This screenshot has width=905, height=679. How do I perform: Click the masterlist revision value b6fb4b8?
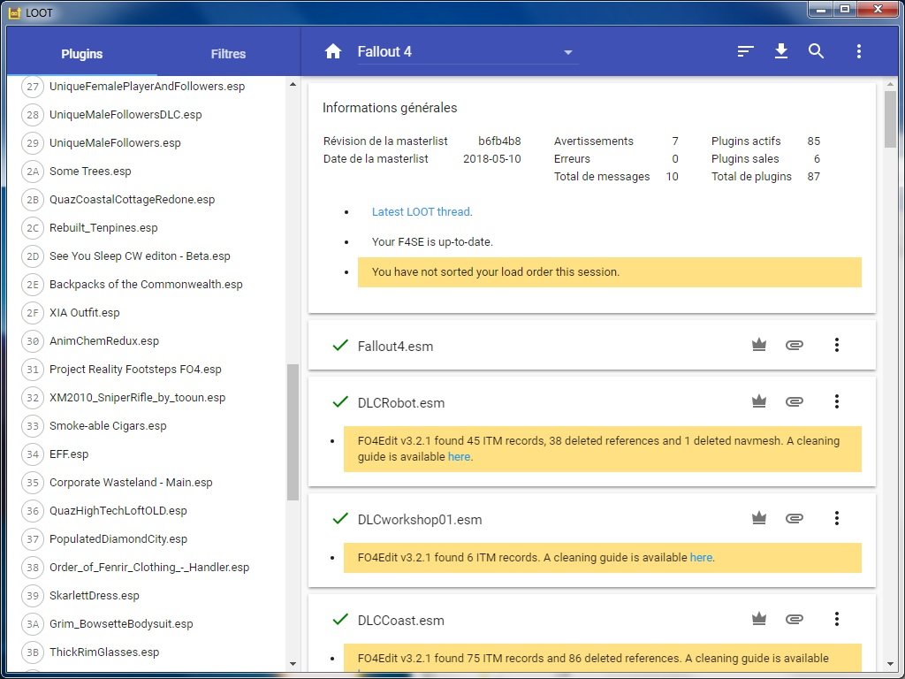[500, 141]
